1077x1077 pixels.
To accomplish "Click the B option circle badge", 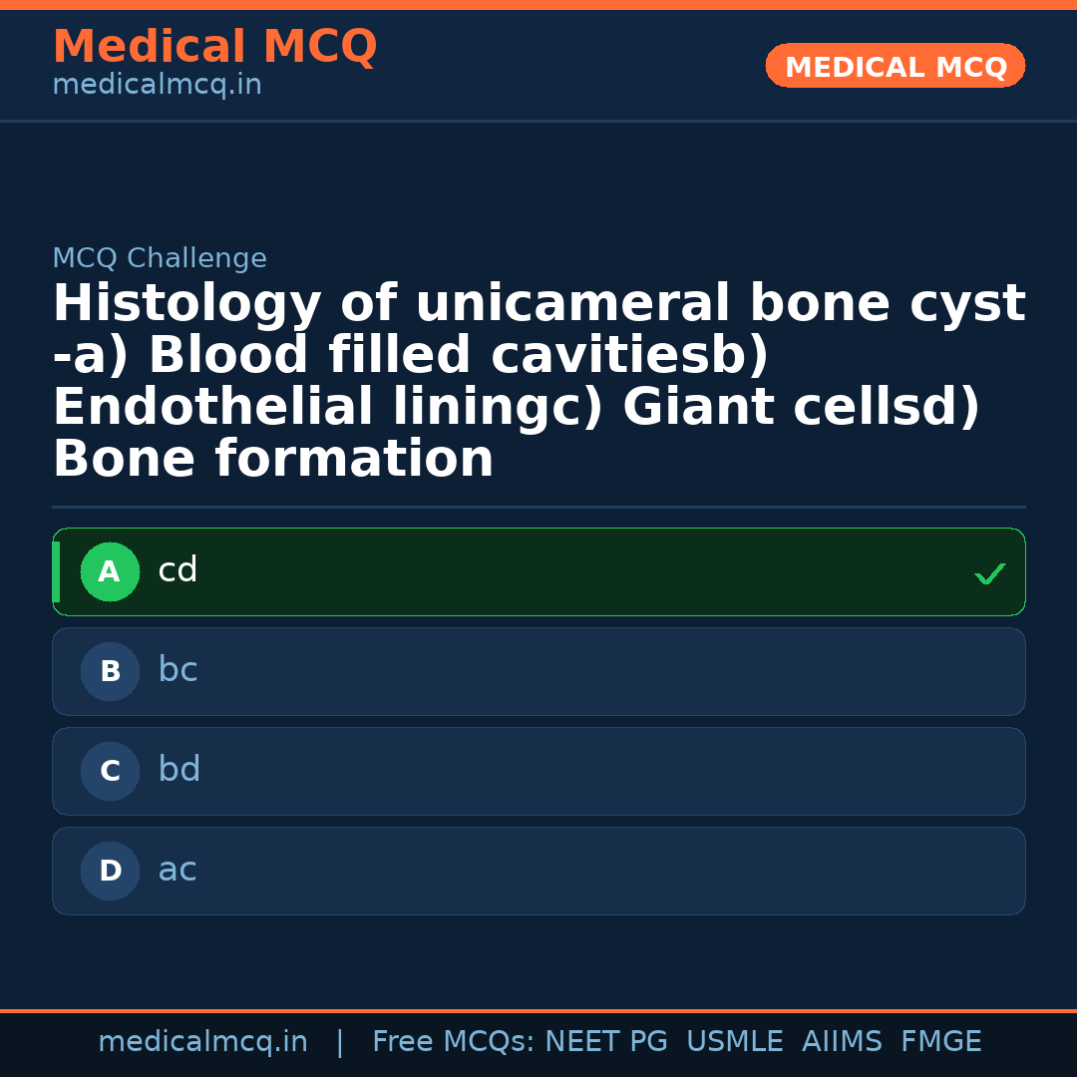I will 110,672.
